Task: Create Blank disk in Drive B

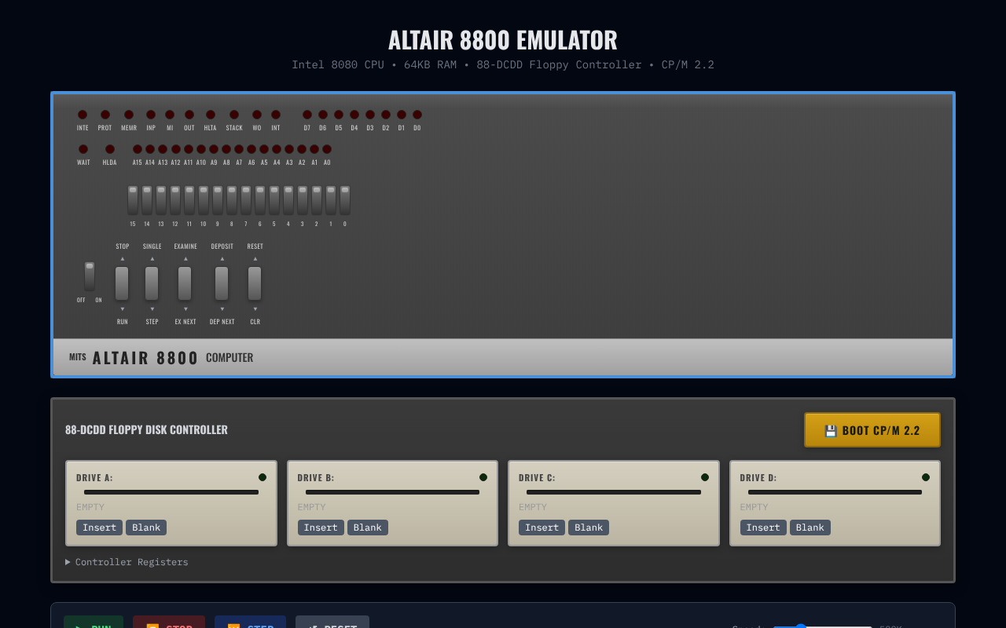Action: 368,528
